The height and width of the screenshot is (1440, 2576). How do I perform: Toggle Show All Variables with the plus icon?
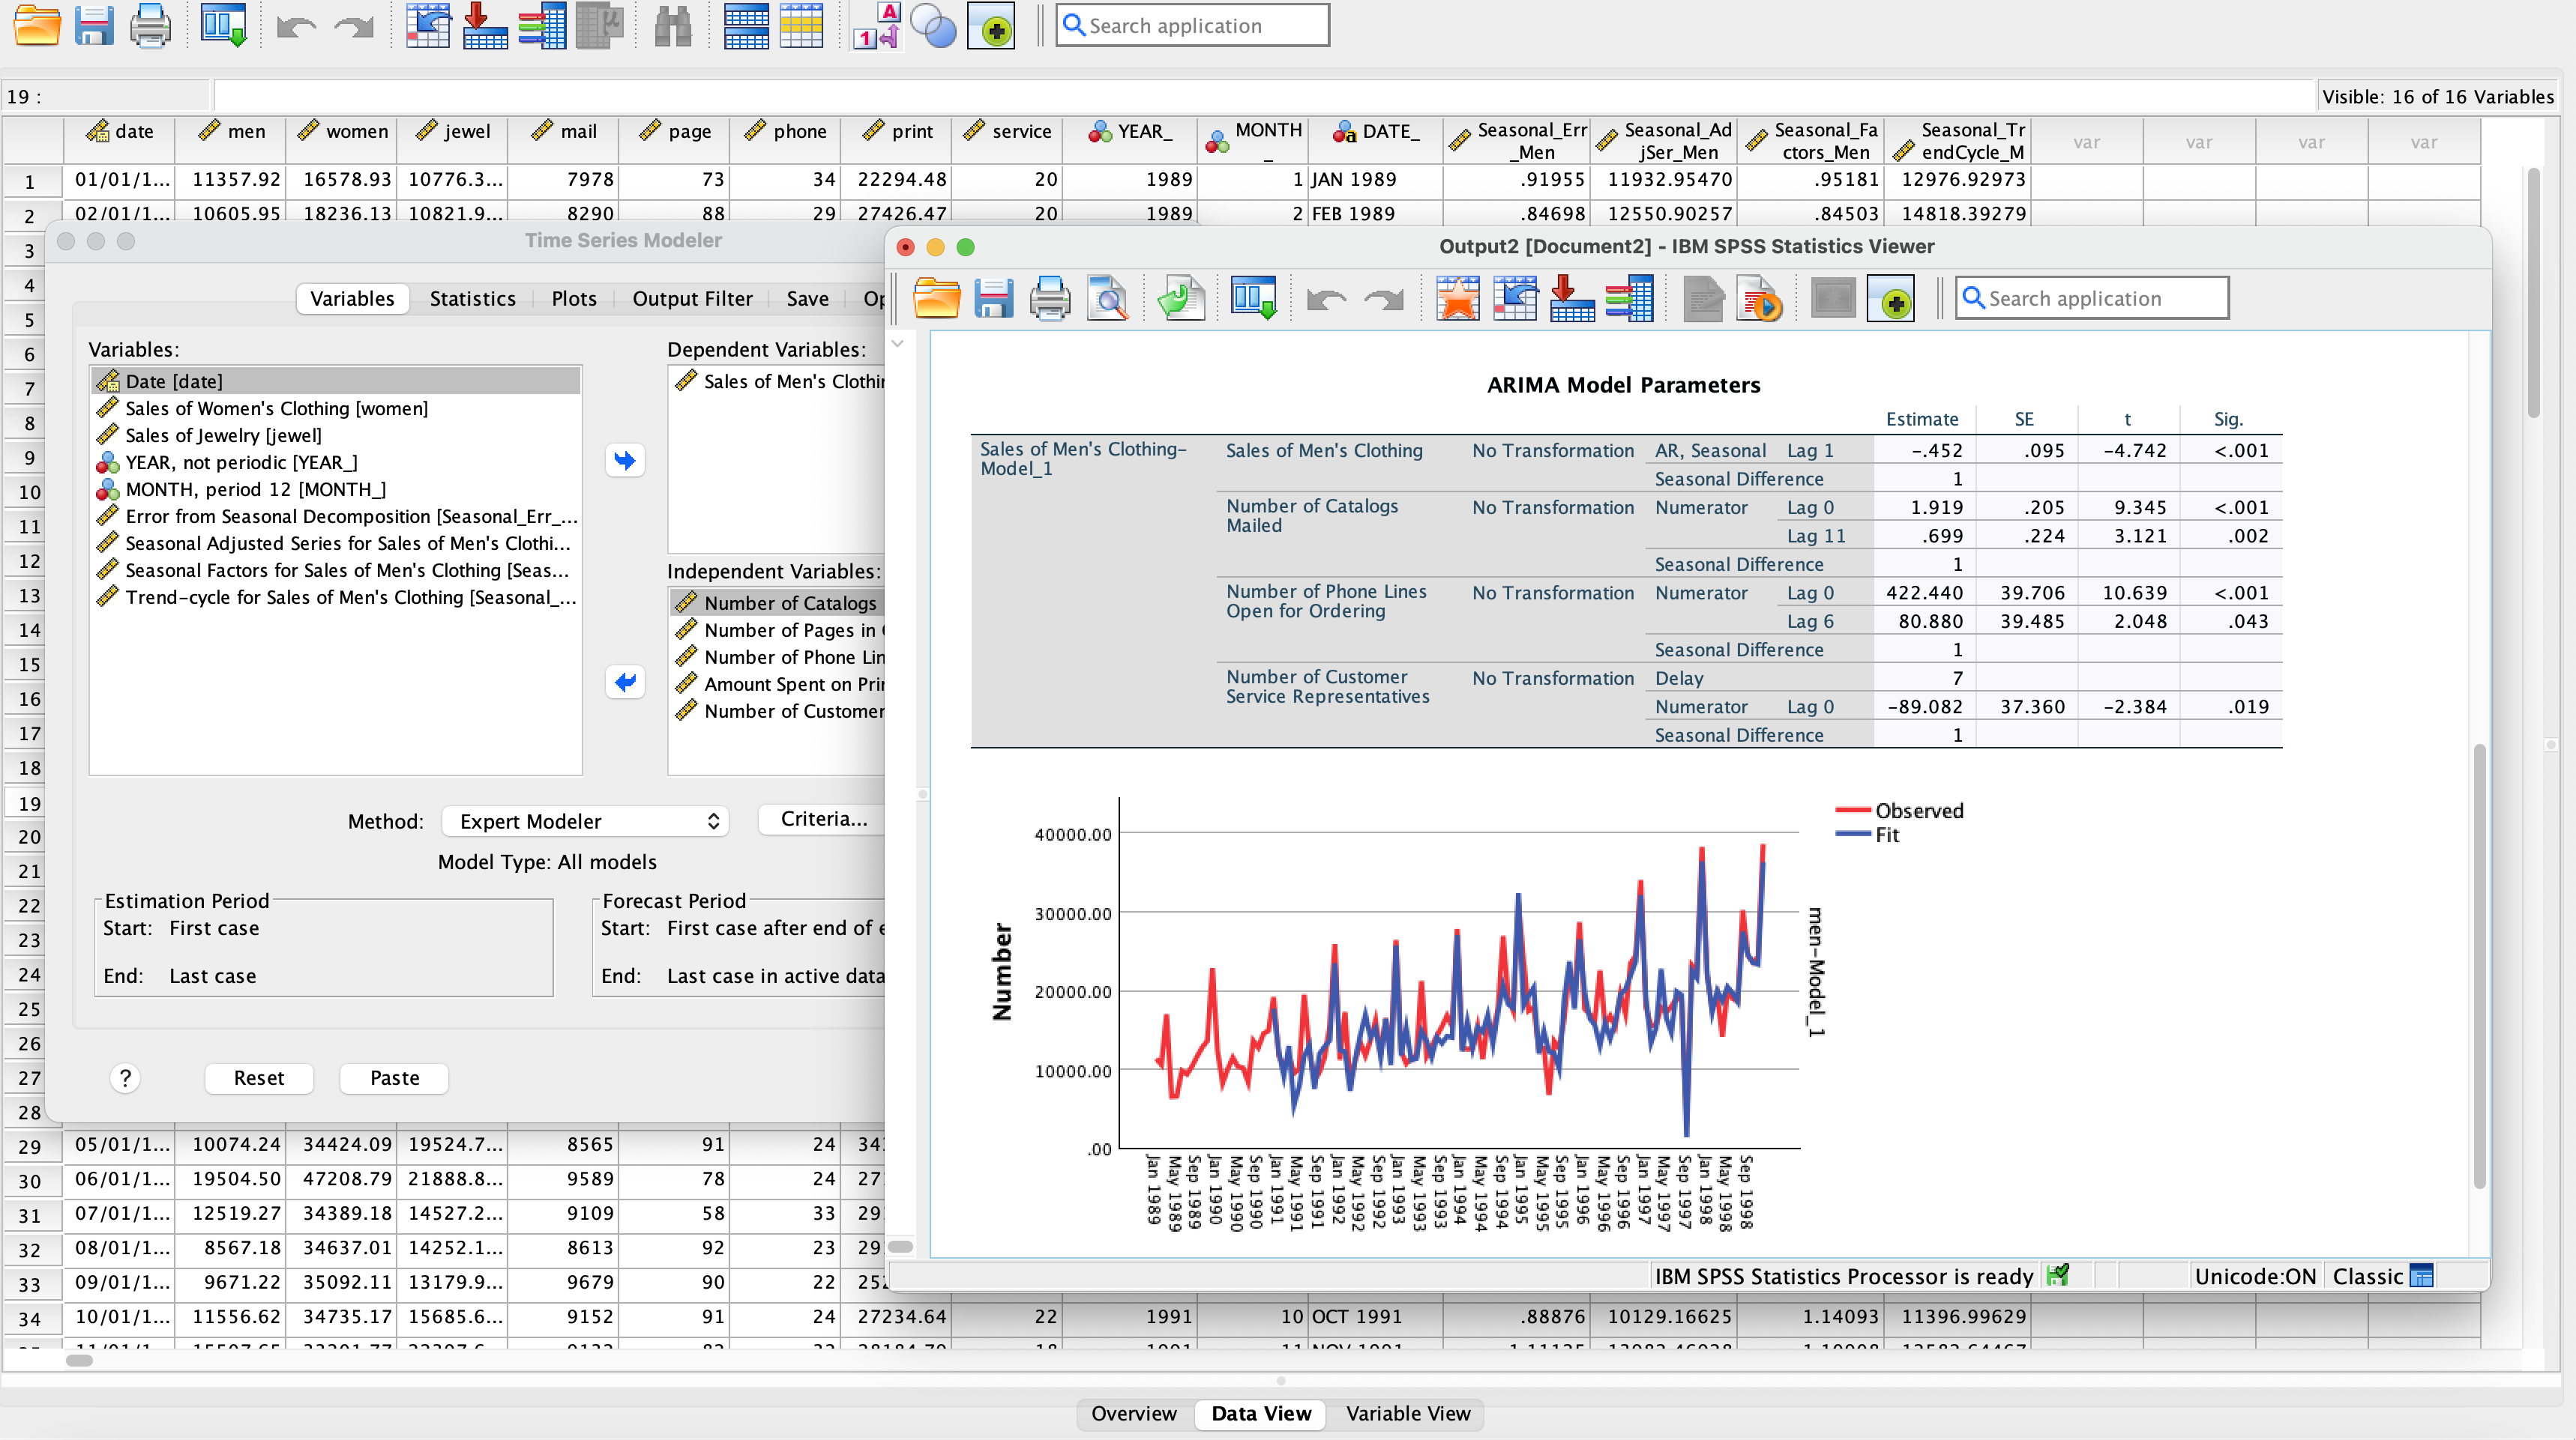[x=991, y=25]
